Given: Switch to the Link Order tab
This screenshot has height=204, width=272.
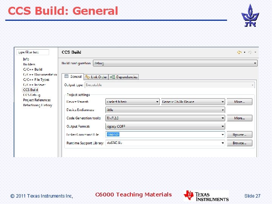Looking at the screenshot, I should (96, 77).
